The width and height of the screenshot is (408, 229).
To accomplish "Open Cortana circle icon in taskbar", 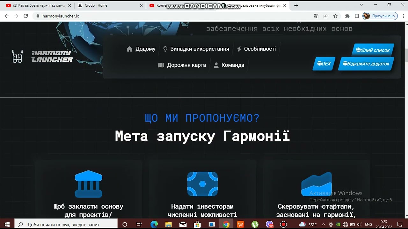I will [125, 224].
